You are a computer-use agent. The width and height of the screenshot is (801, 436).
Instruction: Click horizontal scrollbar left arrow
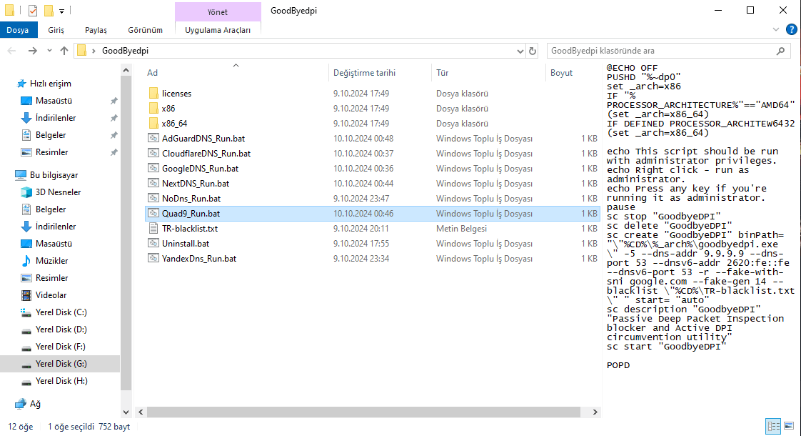(141, 412)
